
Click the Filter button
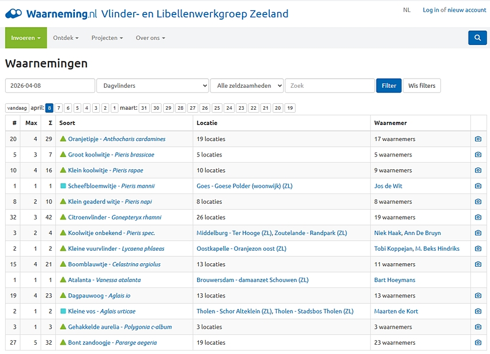click(x=389, y=85)
